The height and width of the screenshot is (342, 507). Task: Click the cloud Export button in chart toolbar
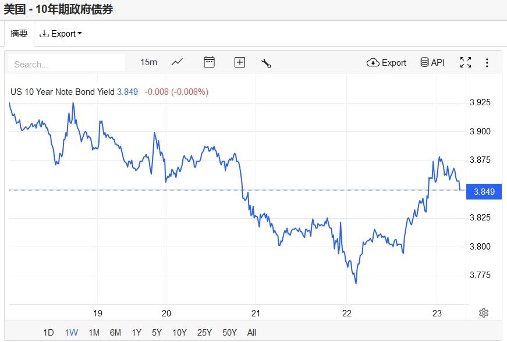(x=387, y=62)
